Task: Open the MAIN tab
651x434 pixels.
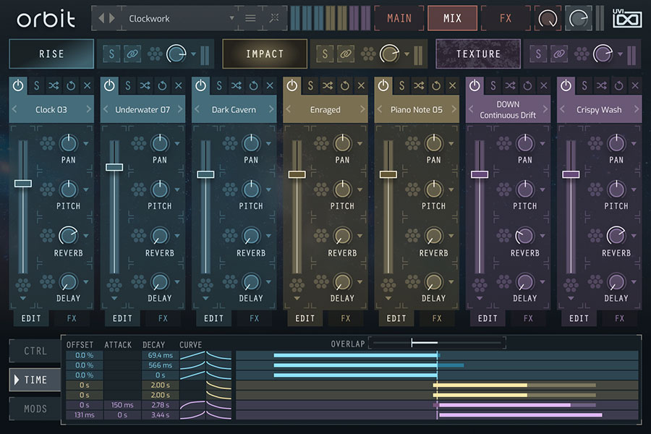Action: click(x=399, y=18)
